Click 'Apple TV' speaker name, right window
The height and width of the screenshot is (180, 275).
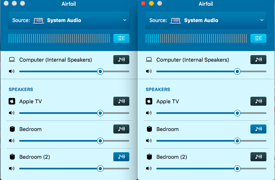pyautogui.click(x=168, y=102)
